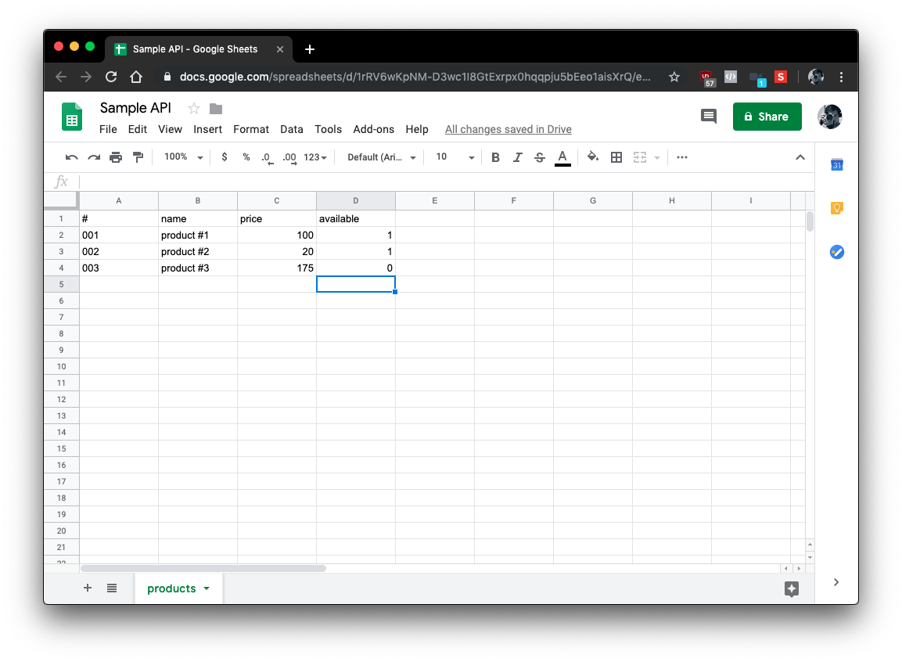Click the Redo icon in the toolbar
The height and width of the screenshot is (662, 902).
tap(94, 157)
